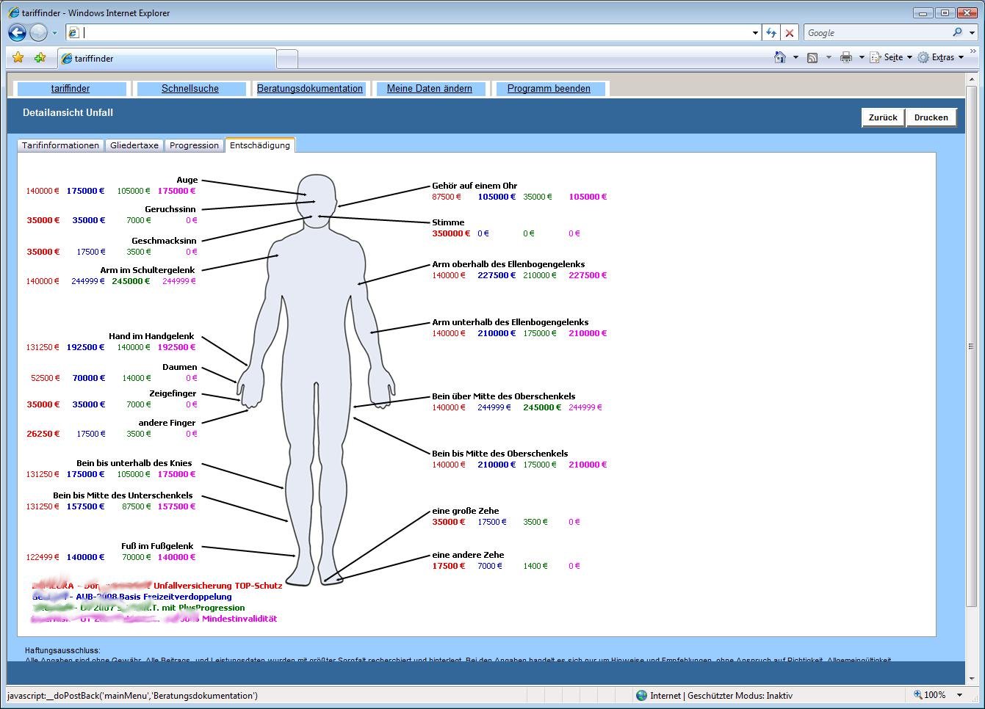Click the Fuß im Fußgelenk label
This screenshot has width=985, height=709.
[157, 546]
